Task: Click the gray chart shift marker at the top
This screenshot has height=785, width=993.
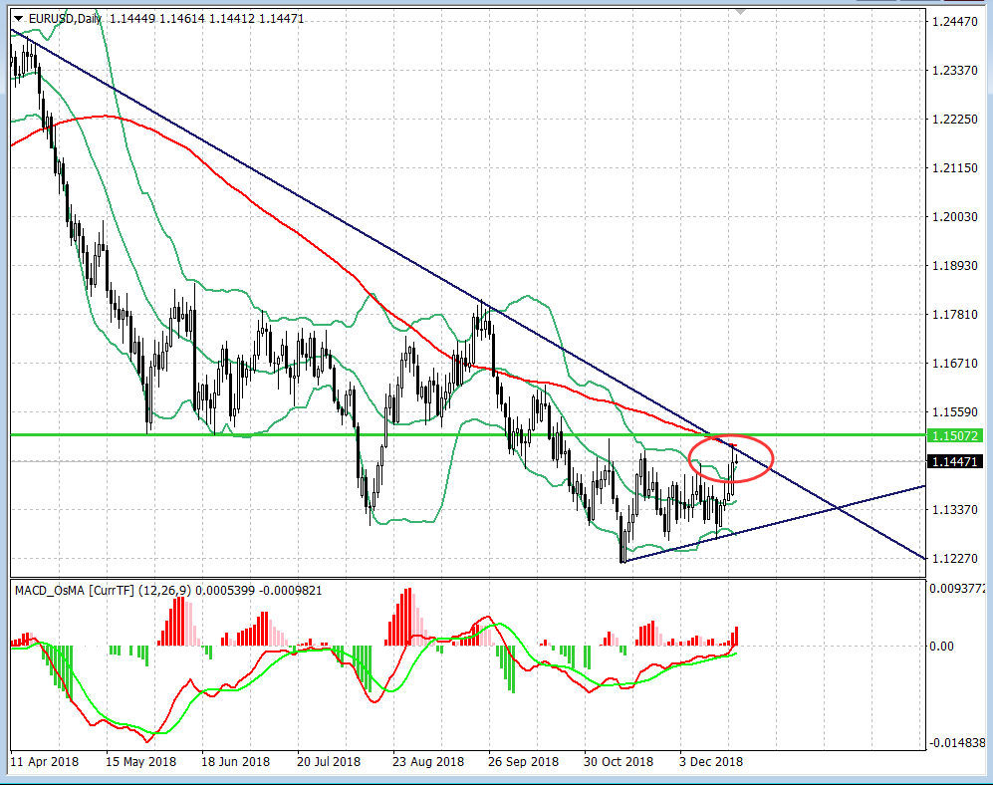Action: tap(740, 11)
